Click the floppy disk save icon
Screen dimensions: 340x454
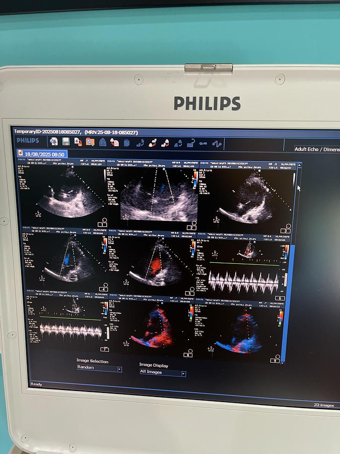click(66, 142)
